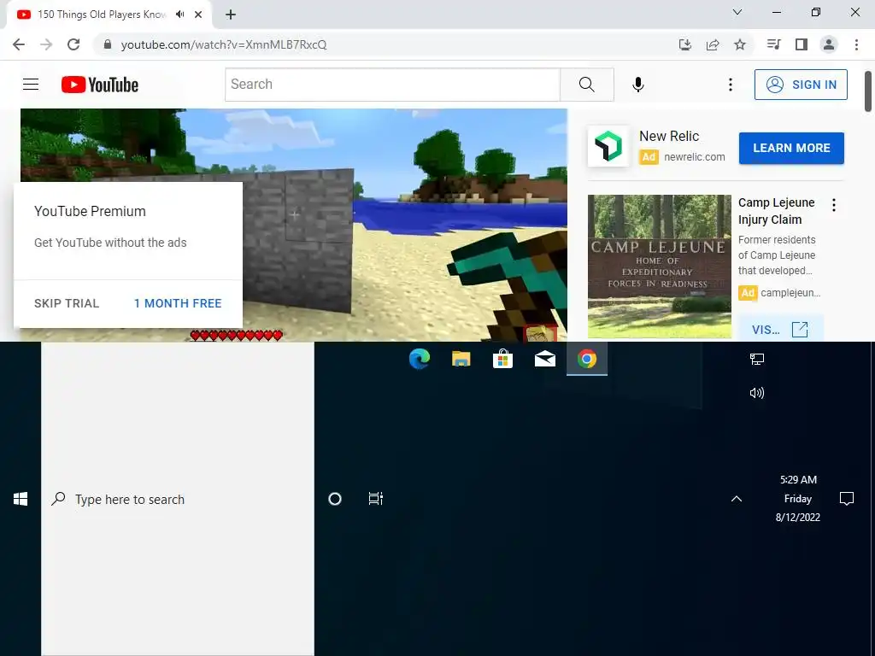Click the YouTube search magnifier button
This screenshot has width=875, height=656.
click(586, 85)
